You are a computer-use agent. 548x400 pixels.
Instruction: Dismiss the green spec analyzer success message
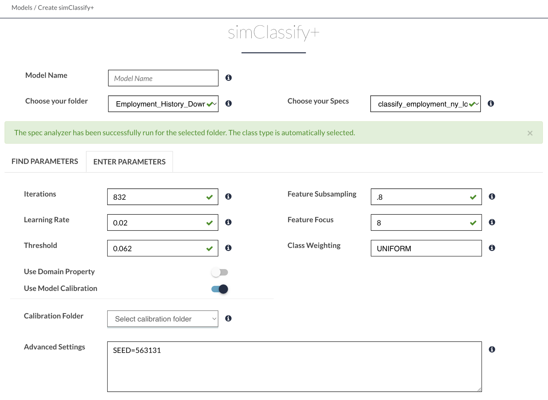coord(530,133)
